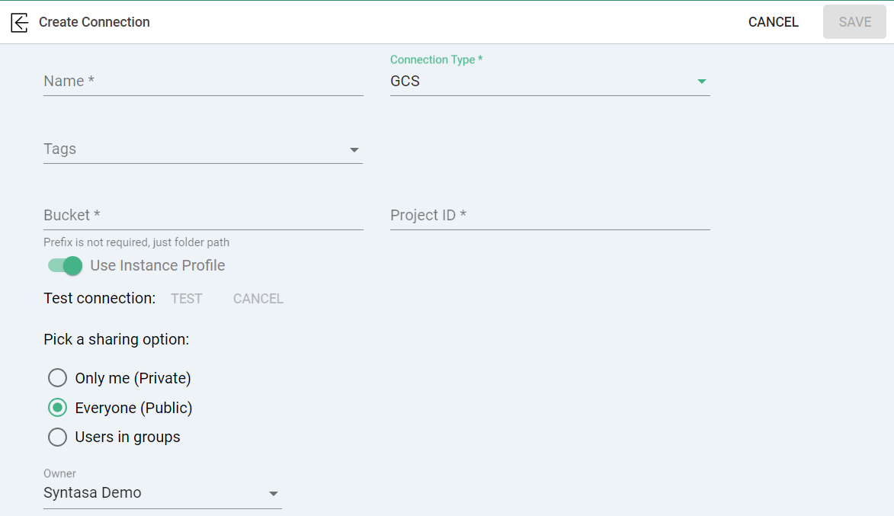Viewport: 894px width, 516px height.
Task: Click the Project ID field
Action: click(550, 216)
